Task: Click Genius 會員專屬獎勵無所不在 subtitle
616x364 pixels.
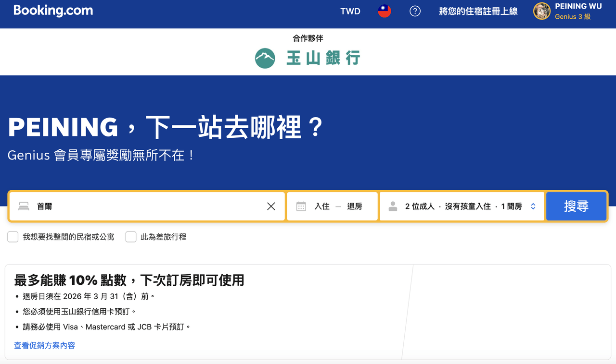Action: click(101, 156)
